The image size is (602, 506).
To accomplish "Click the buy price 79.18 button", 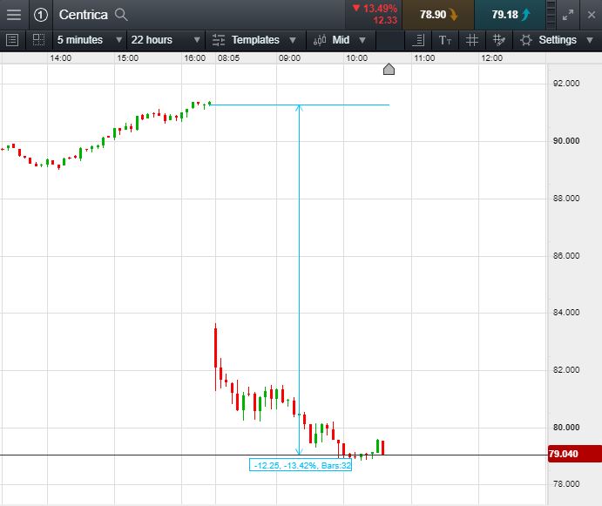I will coord(510,15).
